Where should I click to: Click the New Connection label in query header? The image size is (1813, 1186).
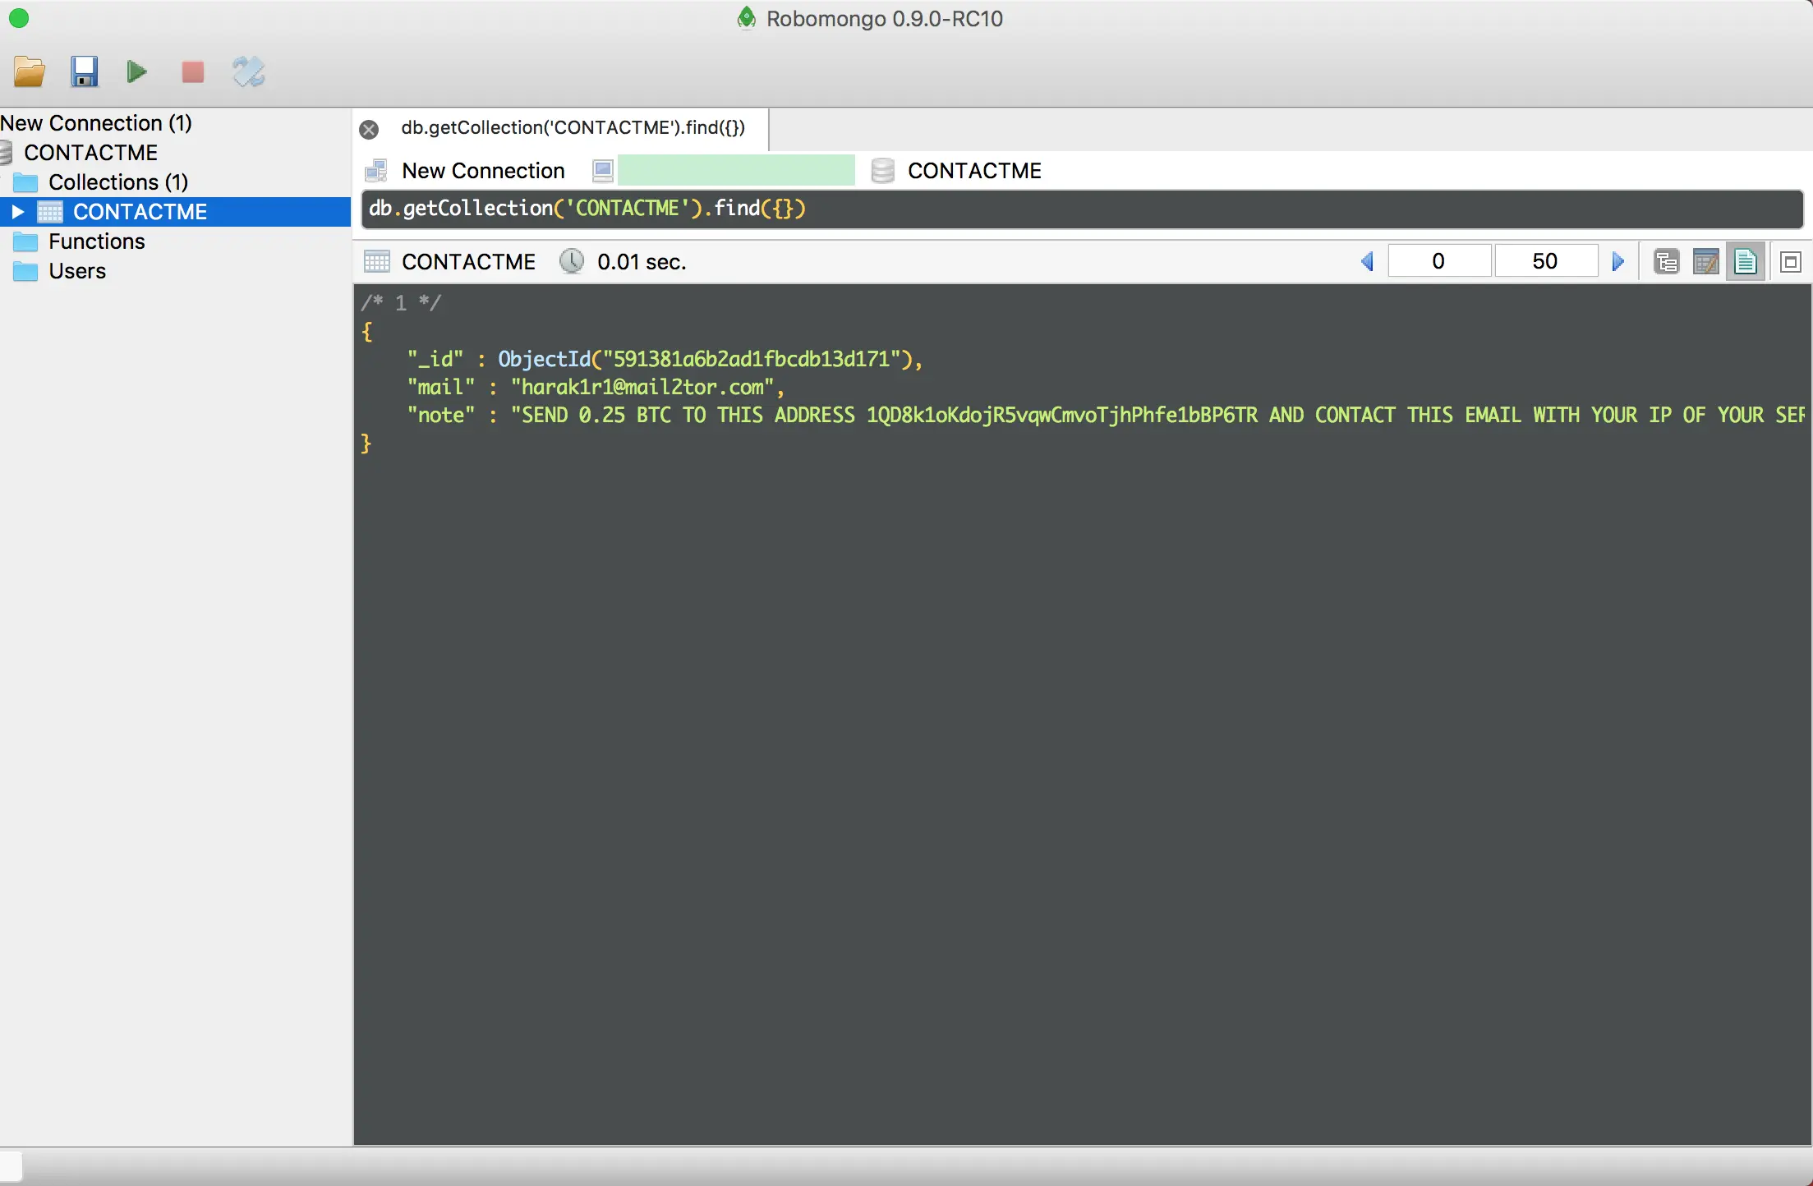483,171
